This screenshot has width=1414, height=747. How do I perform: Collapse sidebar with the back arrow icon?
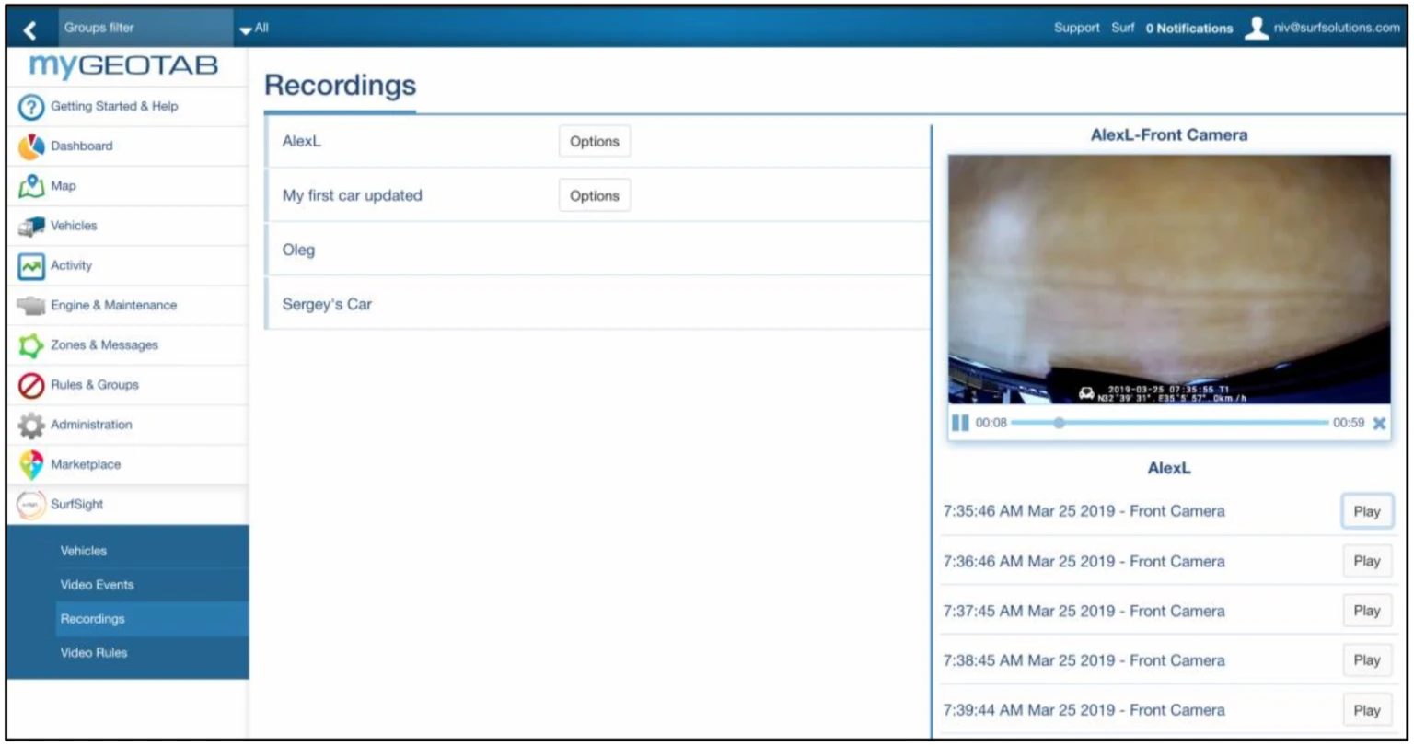(x=30, y=29)
